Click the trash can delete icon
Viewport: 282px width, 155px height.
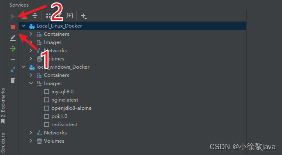tap(13, 81)
